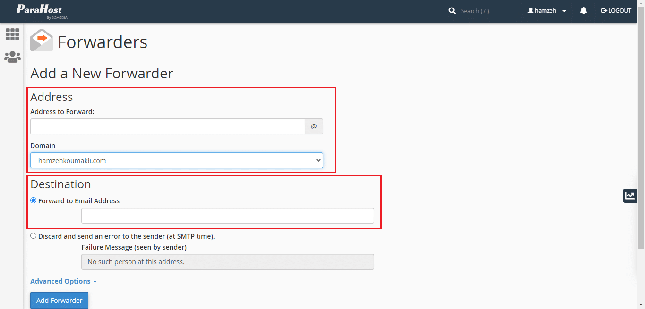Open the User Manager people icon
Image resolution: width=645 pixels, height=309 pixels.
(x=12, y=57)
